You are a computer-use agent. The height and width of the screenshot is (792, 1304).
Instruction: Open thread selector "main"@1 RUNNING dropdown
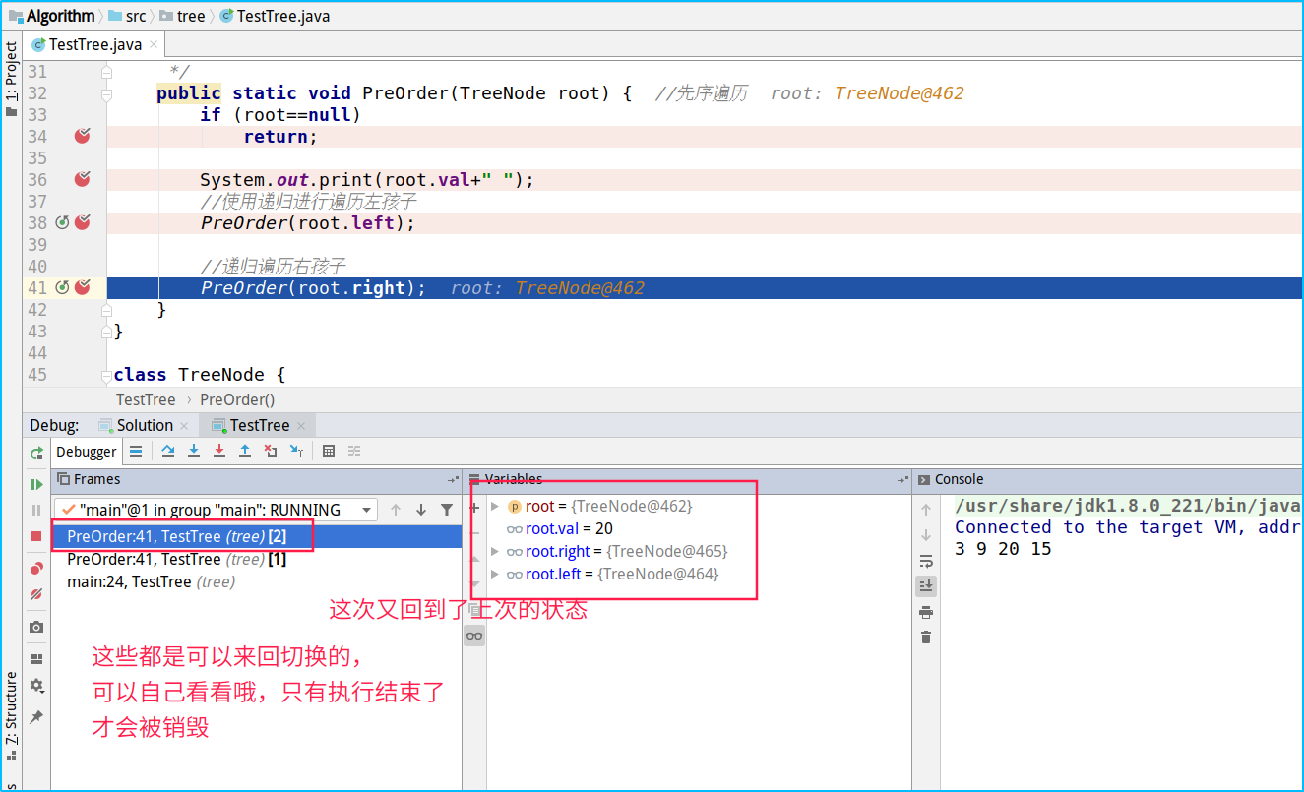click(x=216, y=510)
